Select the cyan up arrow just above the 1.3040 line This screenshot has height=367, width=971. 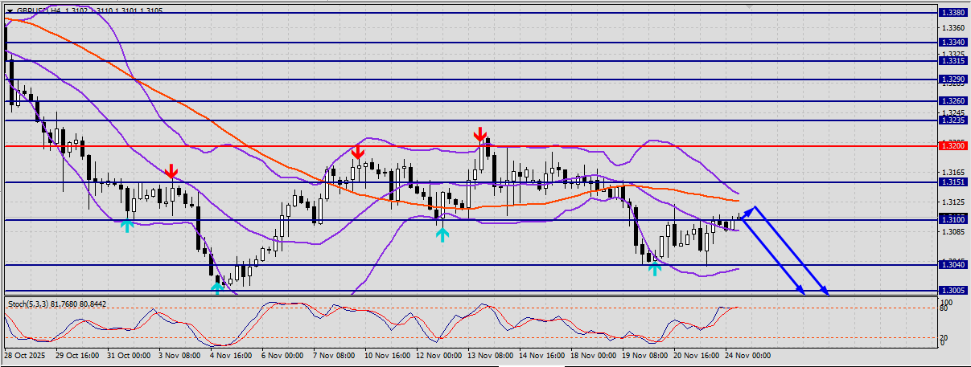click(655, 267)
